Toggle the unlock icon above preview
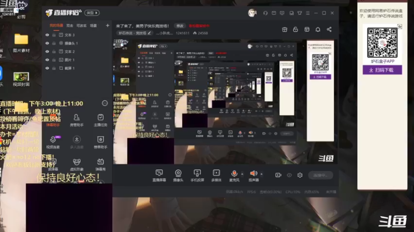414x232 pixels. (x=295, y=29)
